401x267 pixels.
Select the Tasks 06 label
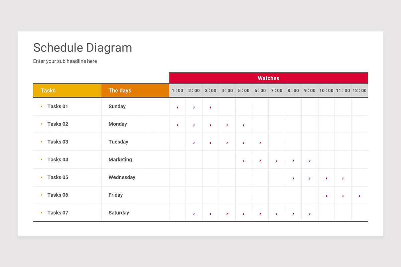[x=57, y=195]
